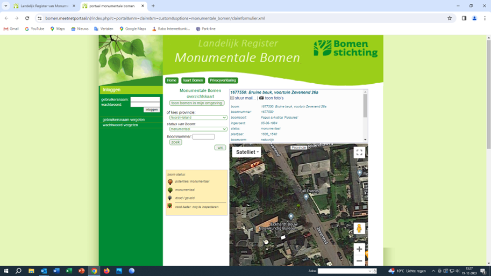Open the Rabo Internetbankieren bookmark
The width and height of the screenshot is (491, 276).
point(171,29)
